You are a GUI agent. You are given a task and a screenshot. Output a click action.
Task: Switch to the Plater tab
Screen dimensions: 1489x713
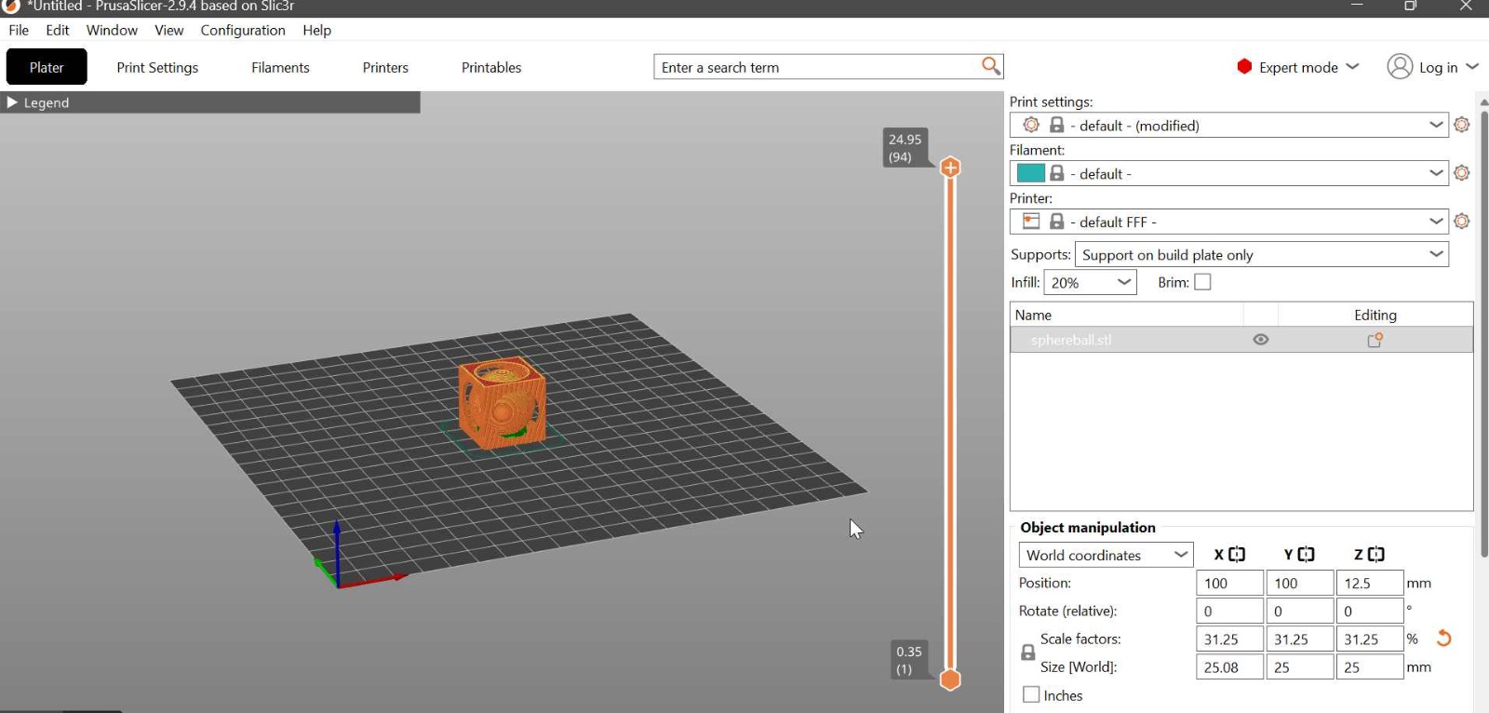pos(47,67)
